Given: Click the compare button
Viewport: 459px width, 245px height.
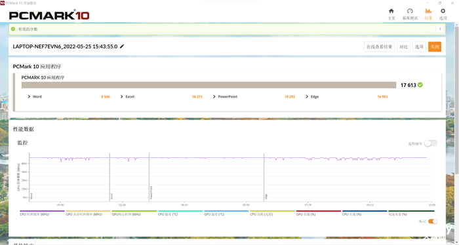Looking at the screenshot, I should tap(403, 47).
